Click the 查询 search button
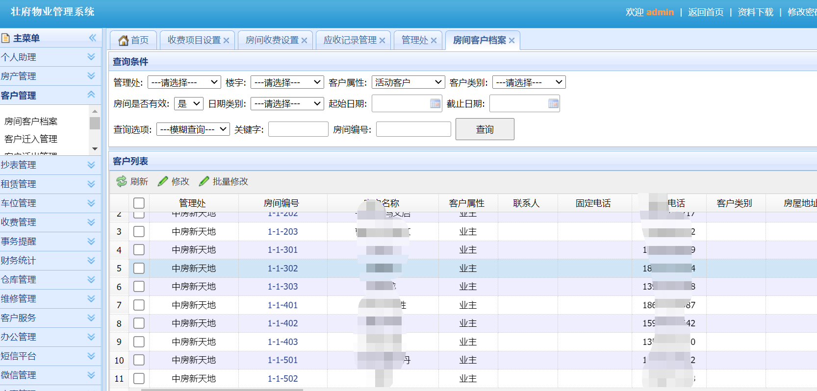Viewport: 817px width, 391px height. [x=485, y=129]
